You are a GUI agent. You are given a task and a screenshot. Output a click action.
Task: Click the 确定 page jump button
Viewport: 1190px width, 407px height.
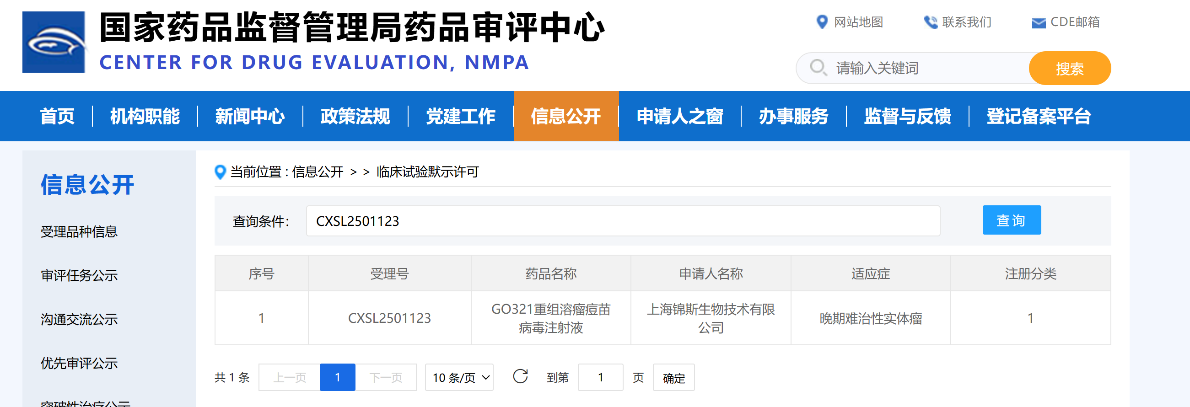673,377
